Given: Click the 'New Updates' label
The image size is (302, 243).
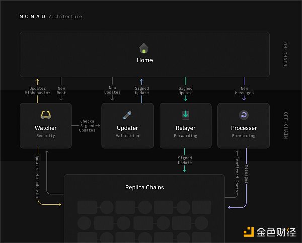Looking at the screenshot, I should (112, 90).
